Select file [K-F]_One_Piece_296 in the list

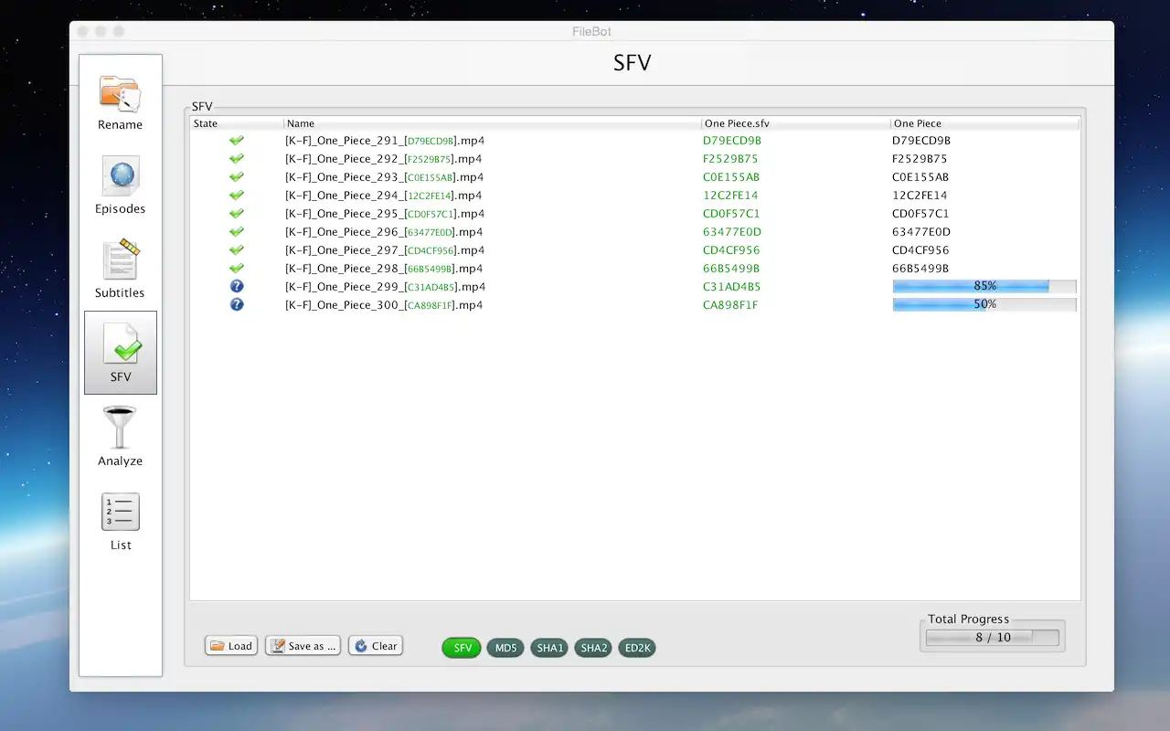[x=384, y=232]
